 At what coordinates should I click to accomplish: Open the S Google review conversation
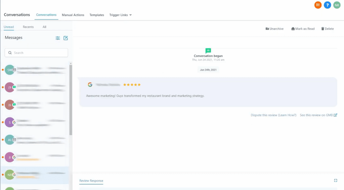[35, 122]
